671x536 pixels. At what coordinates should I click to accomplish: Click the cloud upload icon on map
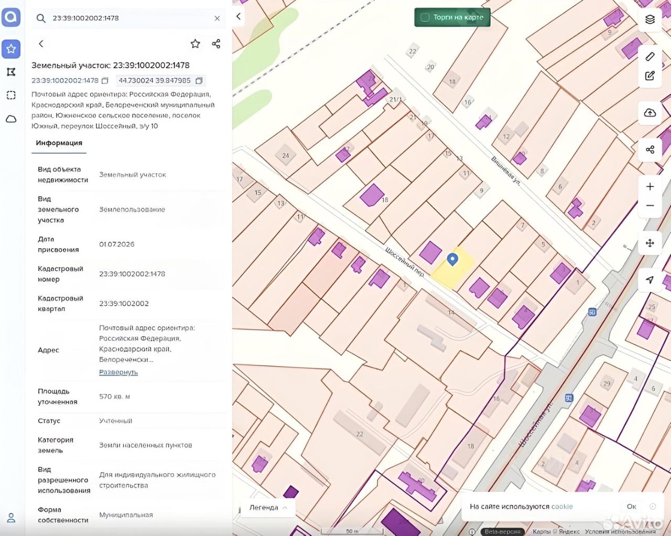(x=650, y=113)
